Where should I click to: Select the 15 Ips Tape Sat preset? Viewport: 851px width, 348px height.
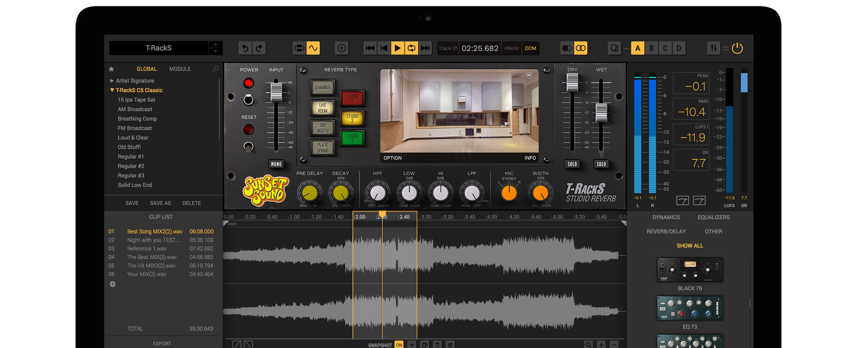tap(136, 100)
